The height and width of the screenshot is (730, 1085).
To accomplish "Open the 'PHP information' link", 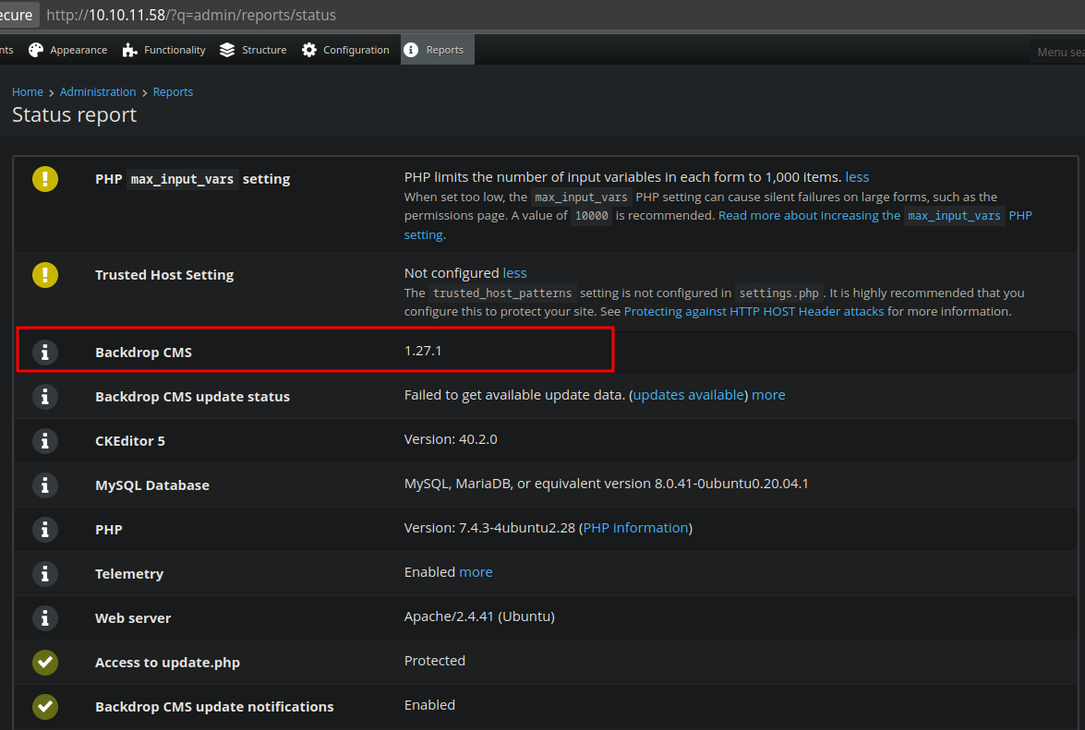I will point(635,528).
